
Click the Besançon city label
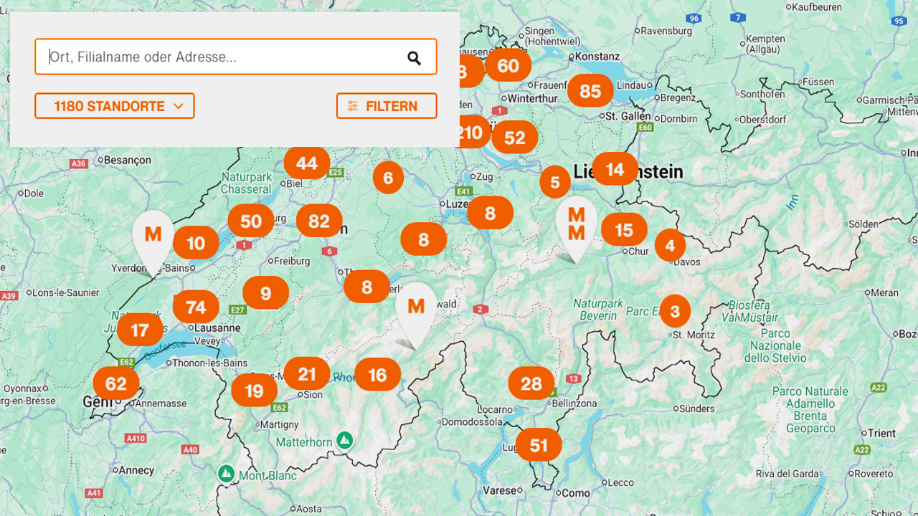coord(127,160)
